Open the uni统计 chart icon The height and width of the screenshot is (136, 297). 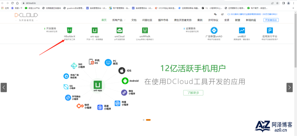coord(242,30)
